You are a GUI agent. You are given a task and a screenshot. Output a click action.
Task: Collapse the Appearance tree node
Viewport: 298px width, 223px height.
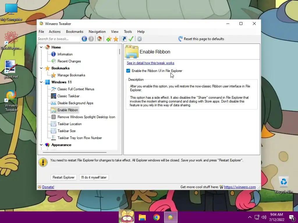[x=41, y=145]
